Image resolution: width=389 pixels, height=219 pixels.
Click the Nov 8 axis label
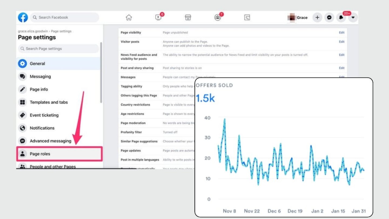(230, 211)
